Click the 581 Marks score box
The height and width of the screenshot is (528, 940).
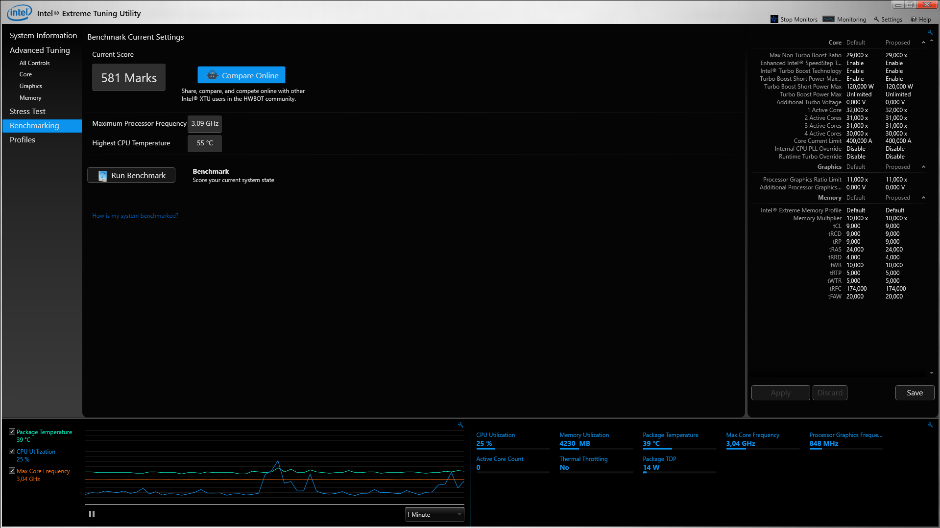point(129,77)
